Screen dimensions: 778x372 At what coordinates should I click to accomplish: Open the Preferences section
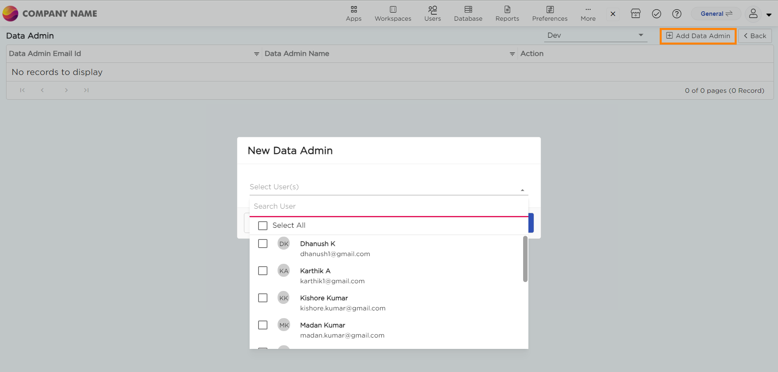pyautogui.click(x=549, y=13)
